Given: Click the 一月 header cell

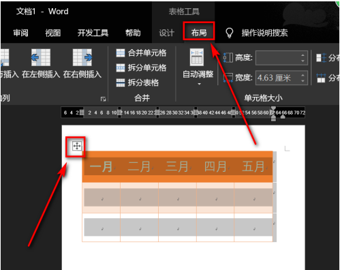Looking at the screenshot, I should (x=102, y=166).
